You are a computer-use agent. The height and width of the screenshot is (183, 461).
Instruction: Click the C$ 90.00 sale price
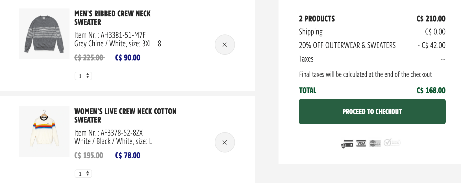point(128,58)
